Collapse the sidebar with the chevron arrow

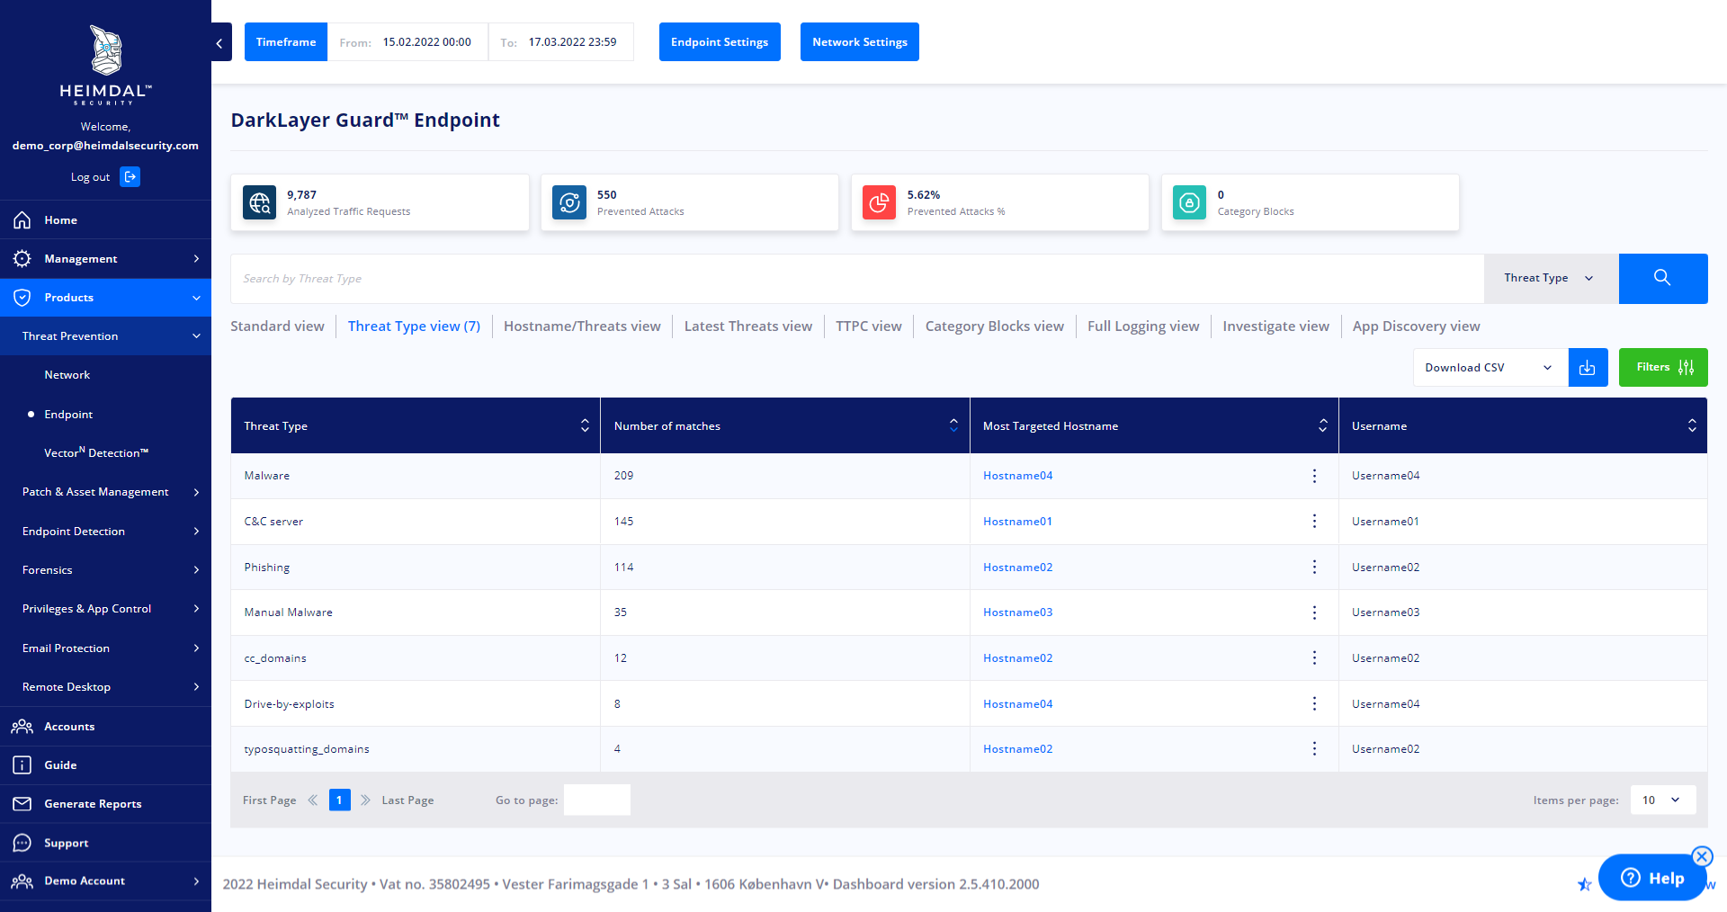pyautogui.click(x=219, y=42)
